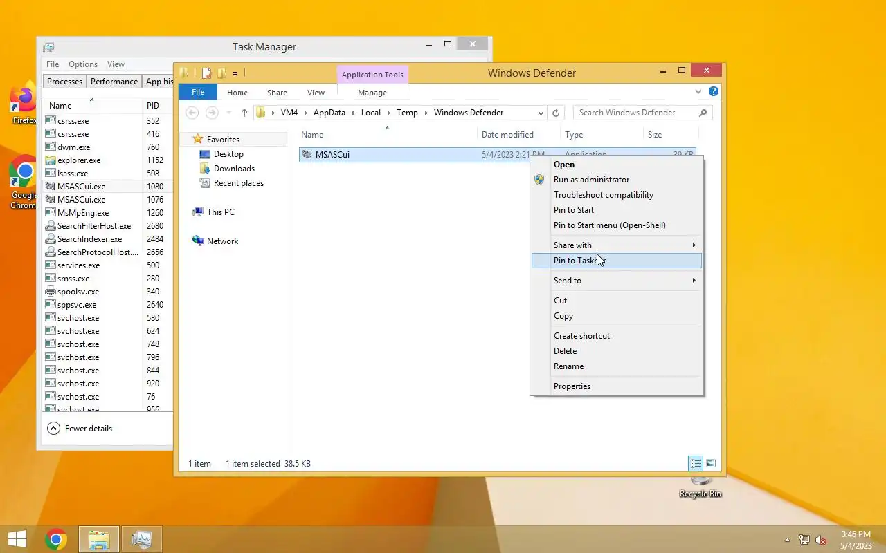Viewport: 886px width, 553px height.
Task: Click breadcrumb arrow after AppData
Action: click(353, 113)
